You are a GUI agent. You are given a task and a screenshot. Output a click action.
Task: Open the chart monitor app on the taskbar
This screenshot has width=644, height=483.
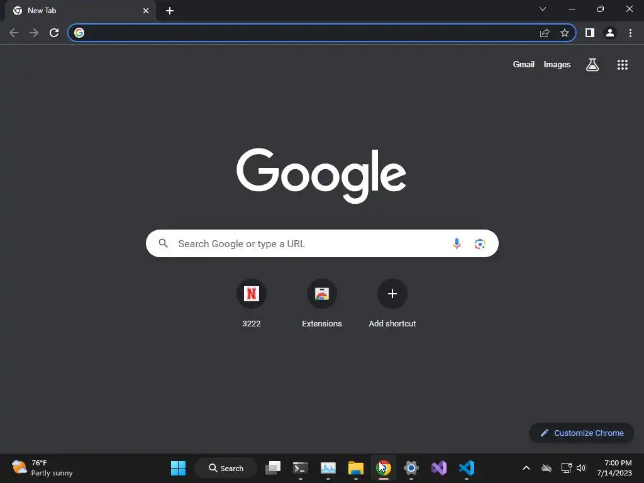click(328, 468)
